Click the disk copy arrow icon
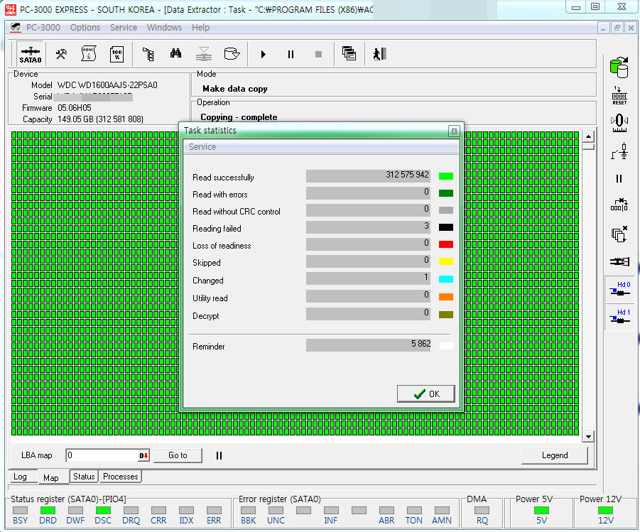 point(232,54)
